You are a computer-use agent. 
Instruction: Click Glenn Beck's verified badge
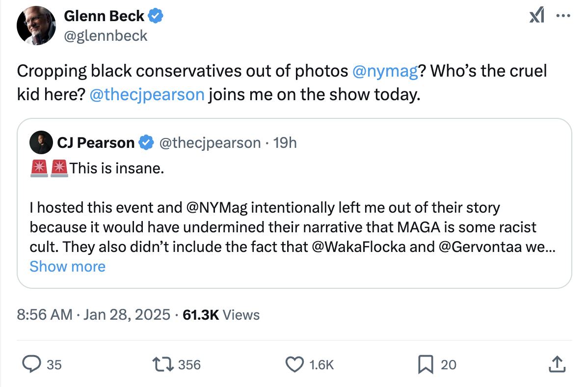tap(156, 16)
